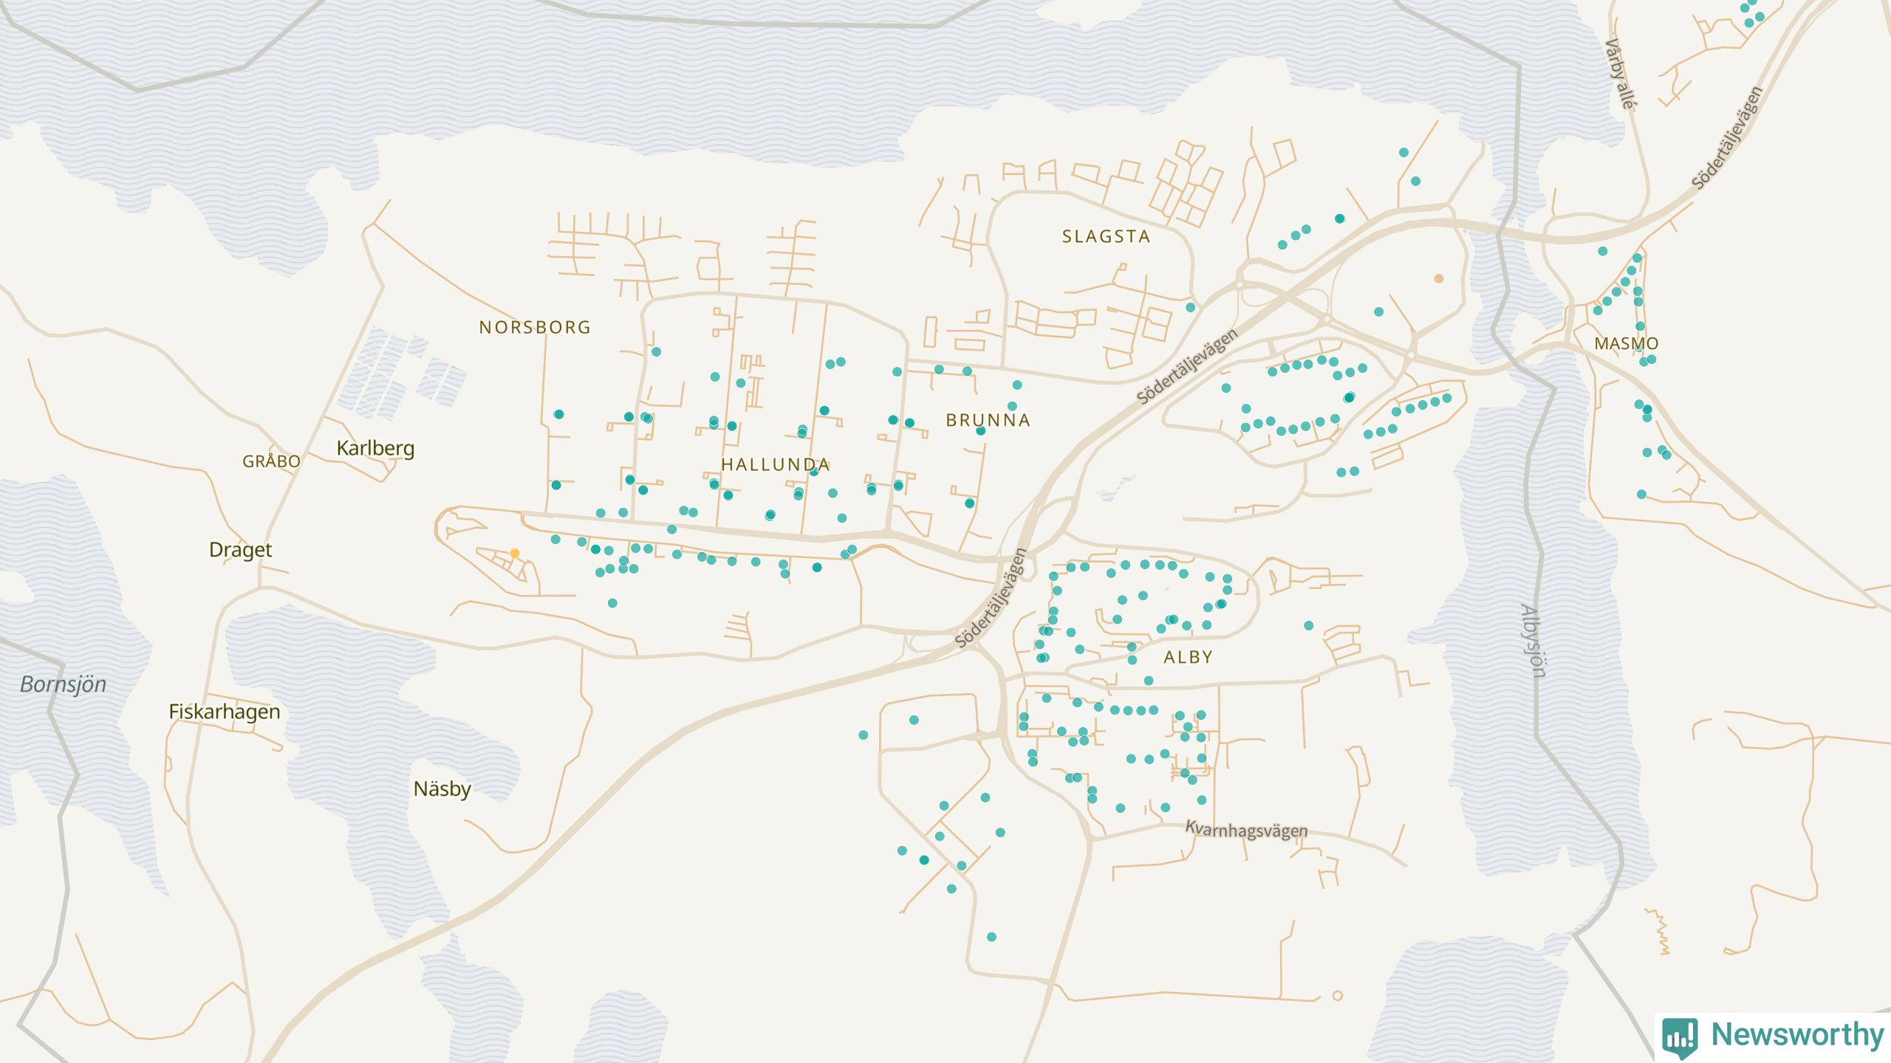Click the Bornsjön lake label
Viewport: 1891px width, 1063px height.
[x=63, y=684]
